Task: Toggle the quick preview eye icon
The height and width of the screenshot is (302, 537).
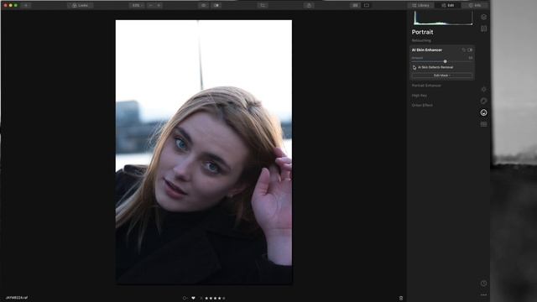Action: tap(203, 6)
